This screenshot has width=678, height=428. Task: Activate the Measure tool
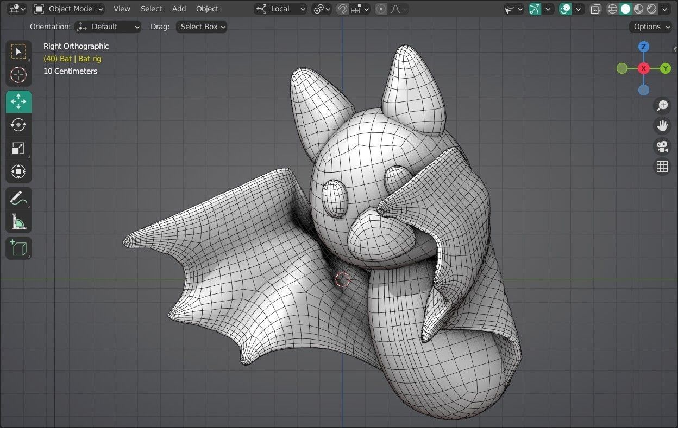(18, 221)
